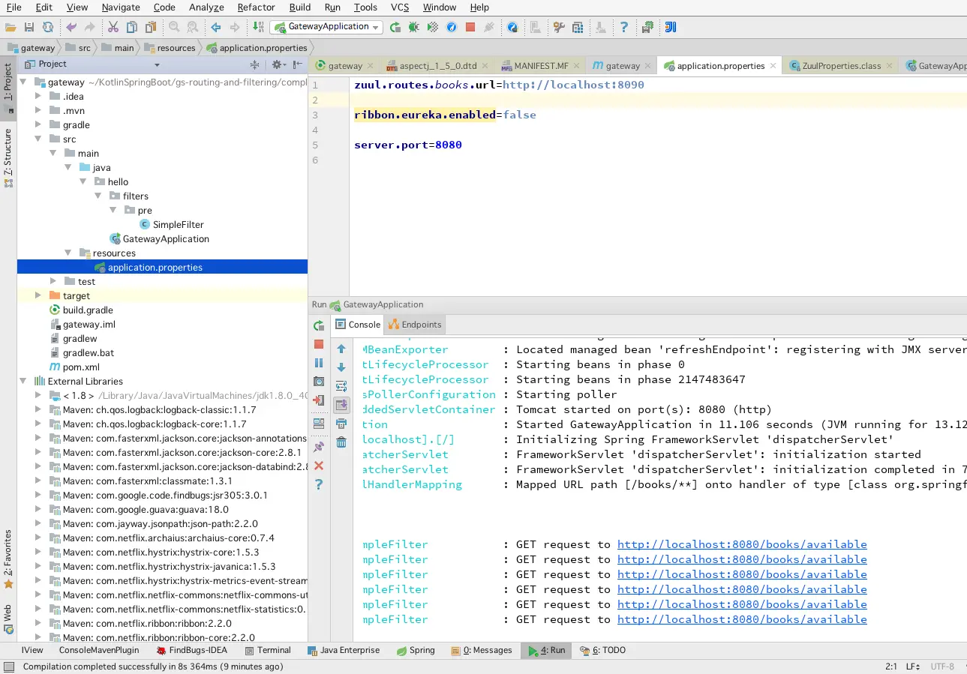The image size is (967, 674).
Task: Stop the running GatewayApplication process
Action: click(319, 344)
